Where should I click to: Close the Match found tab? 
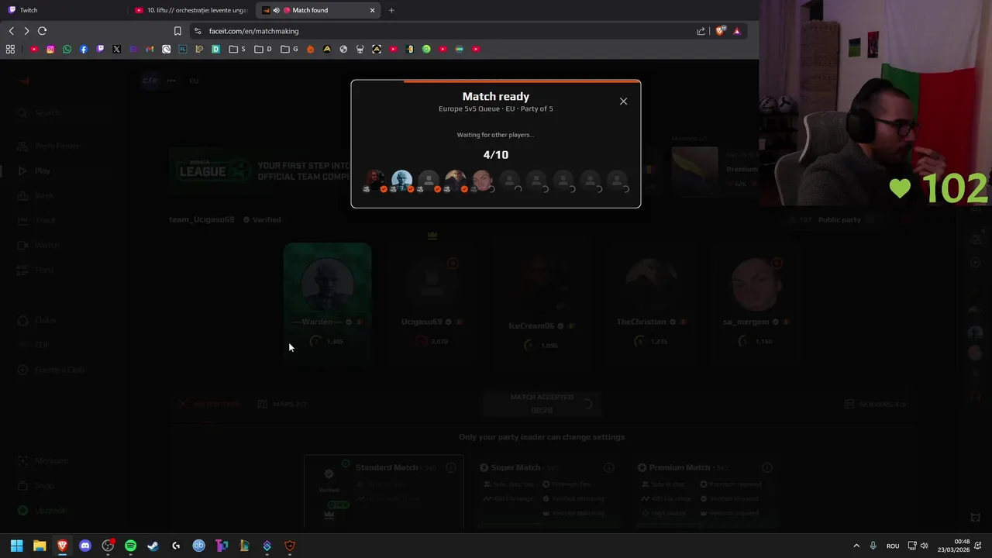[372, 10]
